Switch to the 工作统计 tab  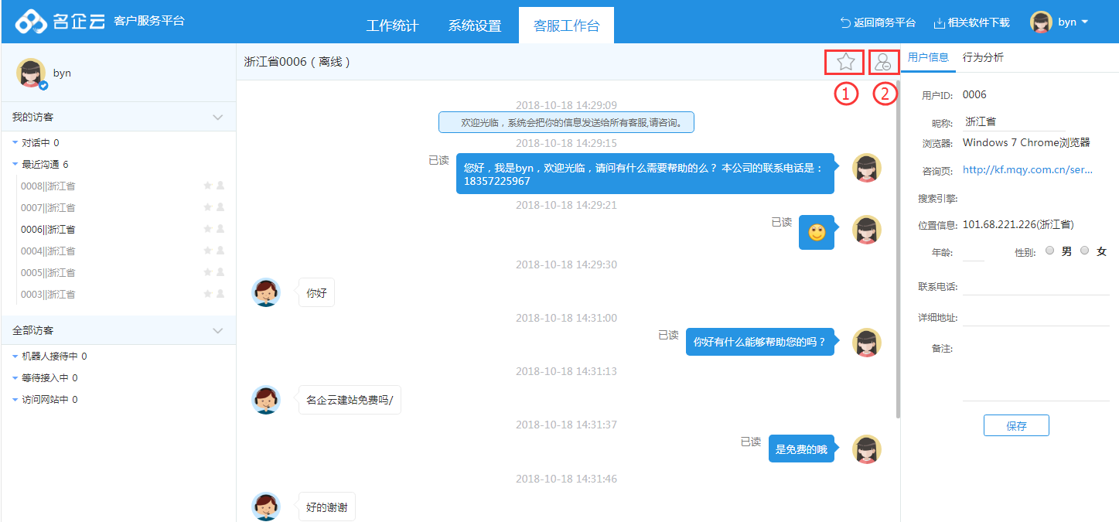(x=392, y=26)
